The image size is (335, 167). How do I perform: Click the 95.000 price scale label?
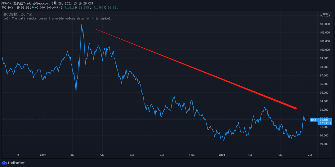[324, 93]
